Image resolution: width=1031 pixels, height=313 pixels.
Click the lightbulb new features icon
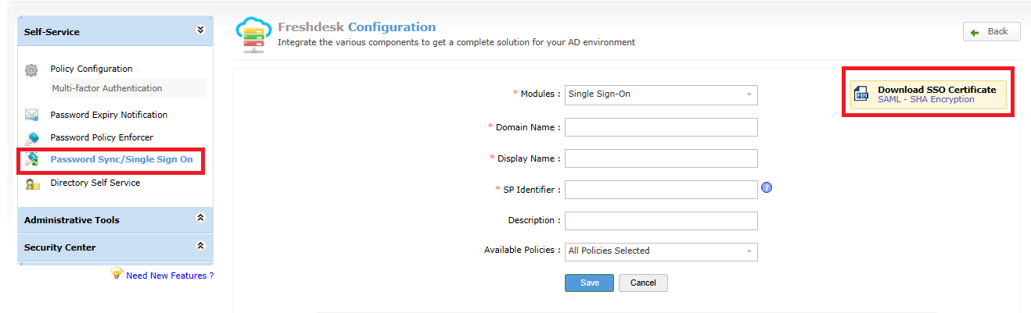(117, 273)
